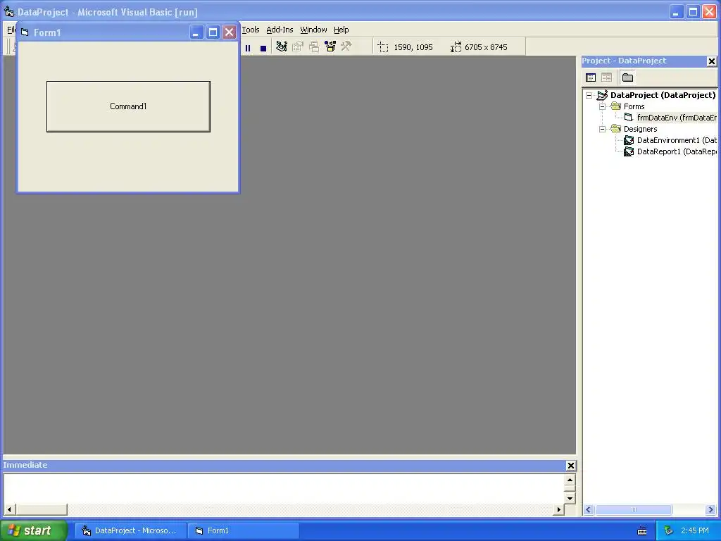The height and width of the screenshot is (541, 721).
Task: Click the Visual Basic title bar icon
Action: coord(8,11)
